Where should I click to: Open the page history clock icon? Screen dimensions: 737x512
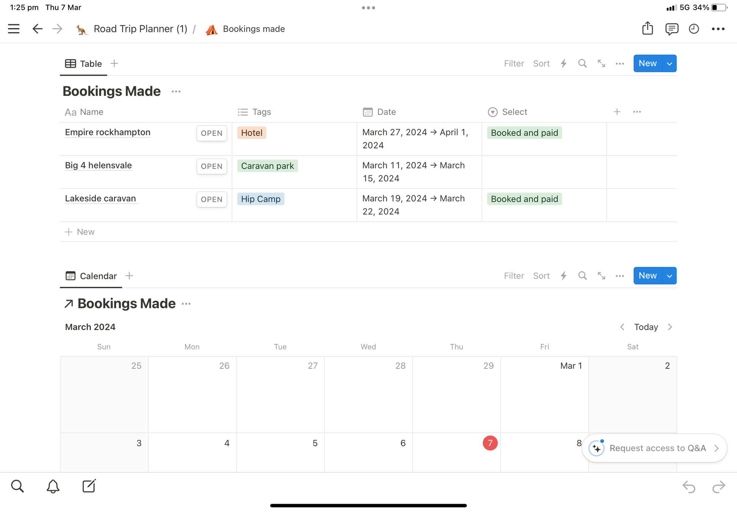coord(693,29)
